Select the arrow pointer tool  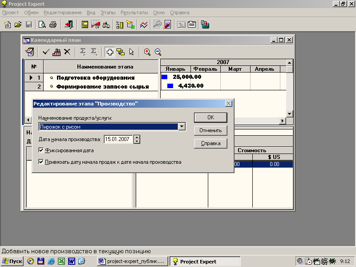coord(131,52)
